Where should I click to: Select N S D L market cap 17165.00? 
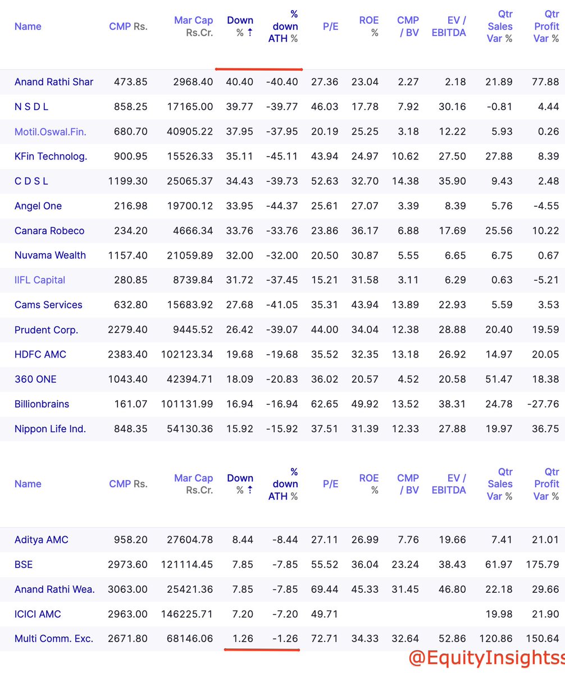(x=190, y=107)
